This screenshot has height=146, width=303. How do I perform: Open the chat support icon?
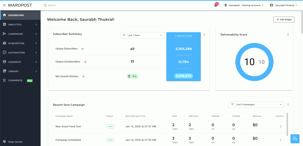pos(295,139)
